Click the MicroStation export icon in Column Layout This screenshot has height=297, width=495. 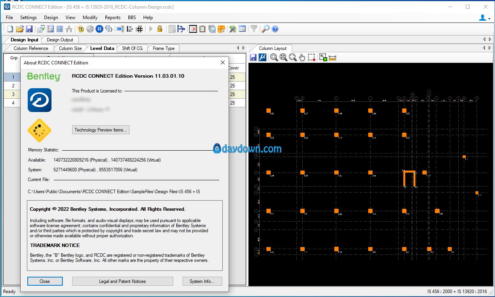point(263,57)
